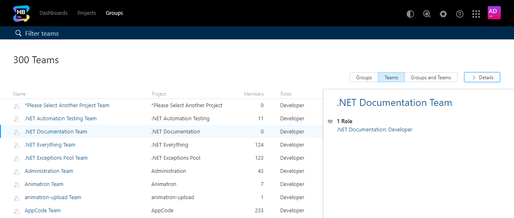Toggle the dark/light theme icon
This screenshot has height=218, width=514.
click(410, 14)
